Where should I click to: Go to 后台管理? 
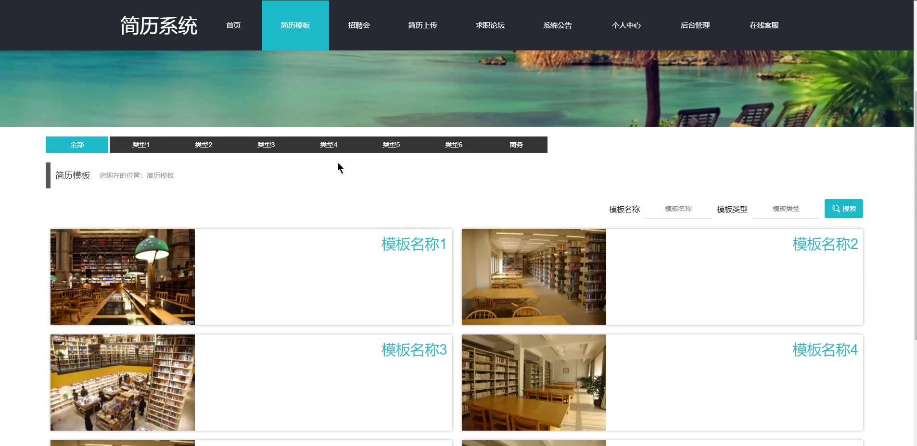695,25
